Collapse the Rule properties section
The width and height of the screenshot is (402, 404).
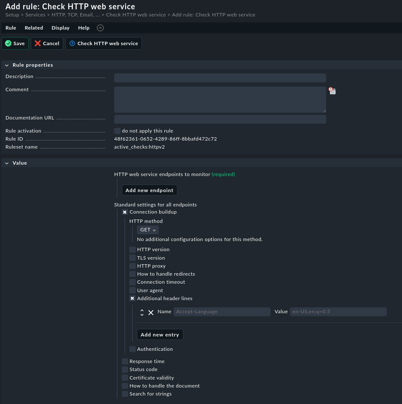[x=7, y=65]
